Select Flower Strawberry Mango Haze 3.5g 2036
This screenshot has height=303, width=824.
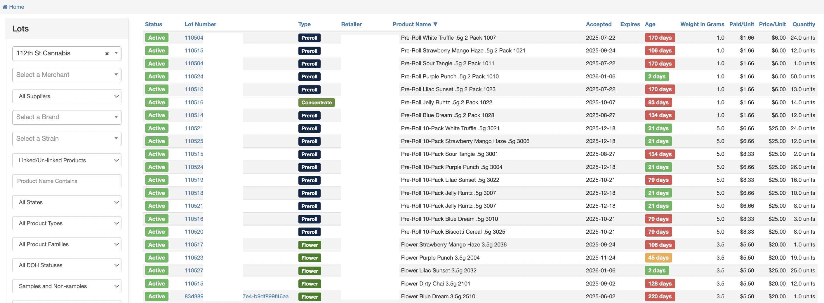(453, 244)
